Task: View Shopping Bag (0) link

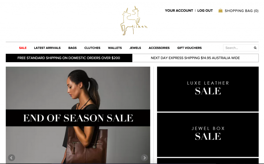Action: 241,11
